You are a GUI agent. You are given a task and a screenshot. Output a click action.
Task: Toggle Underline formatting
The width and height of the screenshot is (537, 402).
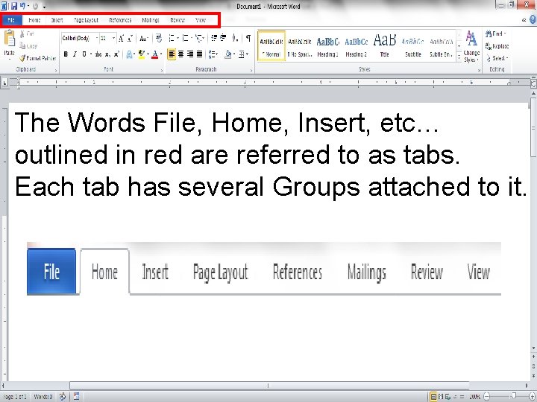click(84, 54)
